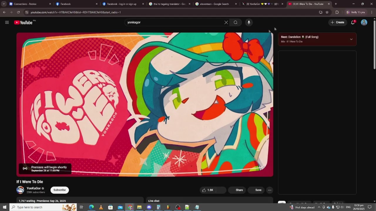
Task: Open Windows Start menu
Action: click(x=4, y=207)
